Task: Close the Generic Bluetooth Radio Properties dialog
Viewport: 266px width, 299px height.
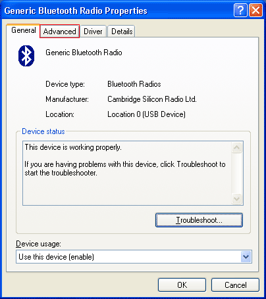Action: point(255,10)
